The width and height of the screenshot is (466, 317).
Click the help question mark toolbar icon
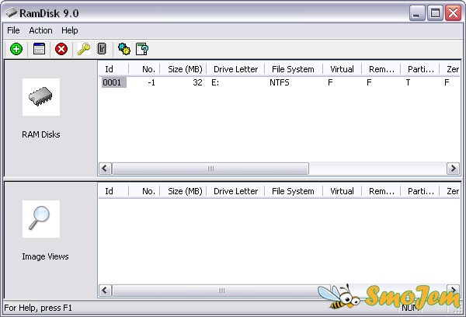[x=142, y=49]
